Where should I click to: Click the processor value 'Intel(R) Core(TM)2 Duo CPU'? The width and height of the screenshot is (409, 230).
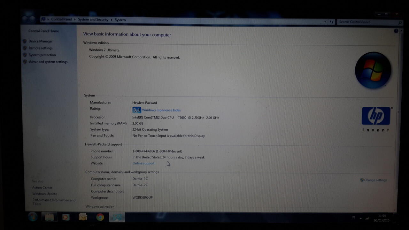(153, 118)
